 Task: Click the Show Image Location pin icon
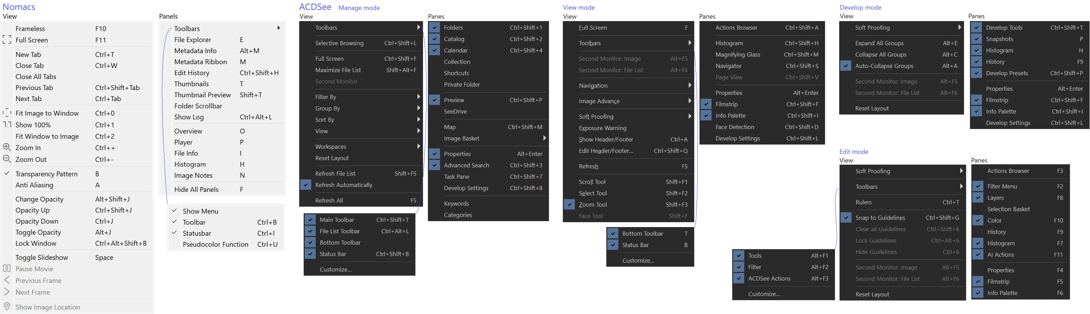[7, 307]
